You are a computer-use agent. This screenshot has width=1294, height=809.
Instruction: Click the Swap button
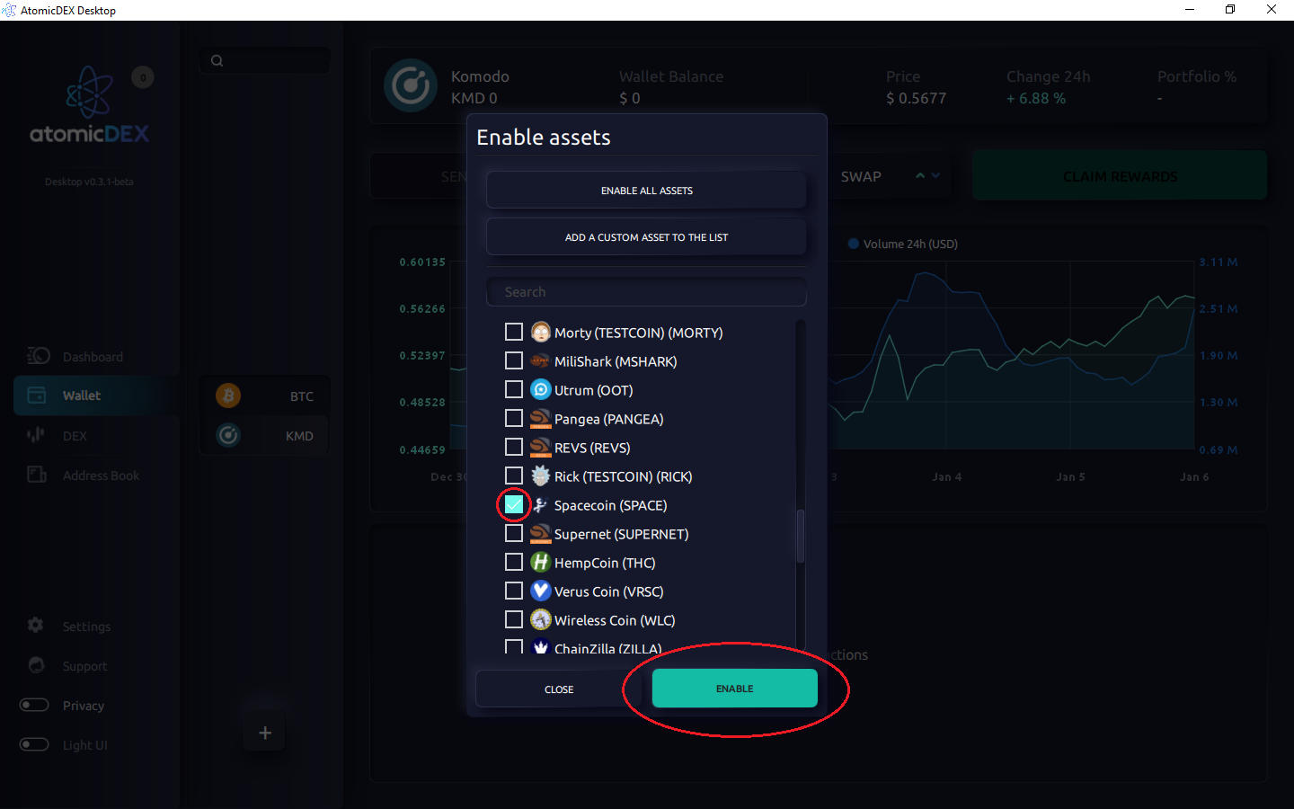[x=861, y=177]
